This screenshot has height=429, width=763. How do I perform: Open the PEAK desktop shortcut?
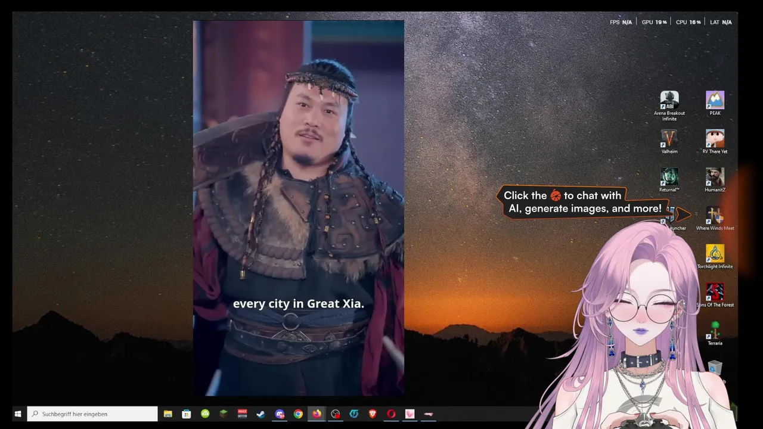coord(715,104)
